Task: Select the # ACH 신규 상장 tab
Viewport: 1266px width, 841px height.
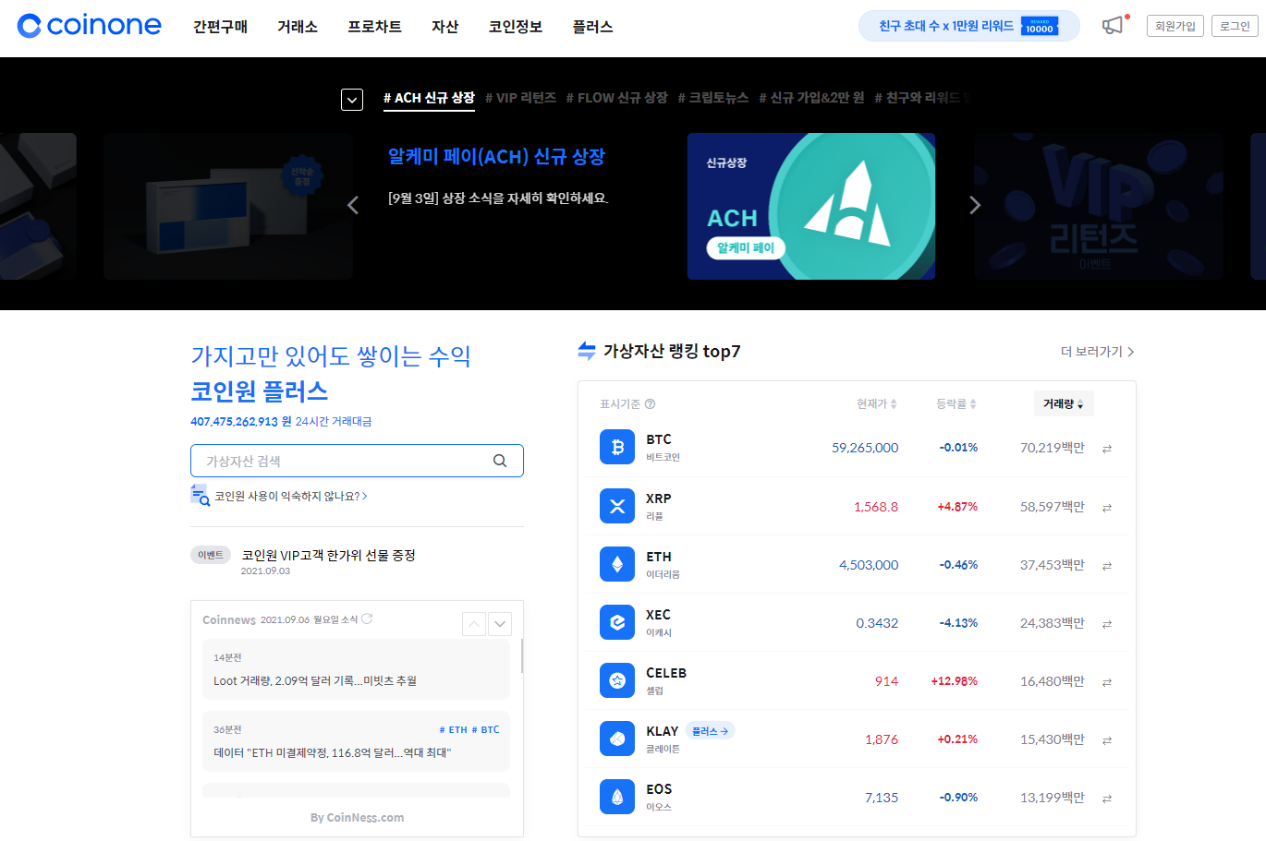Action: [x=429, y=98]
